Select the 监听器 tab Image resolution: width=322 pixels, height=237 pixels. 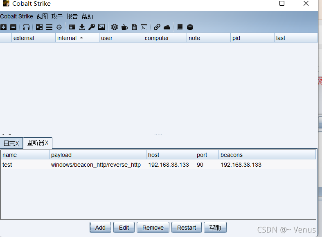(38, 143)
